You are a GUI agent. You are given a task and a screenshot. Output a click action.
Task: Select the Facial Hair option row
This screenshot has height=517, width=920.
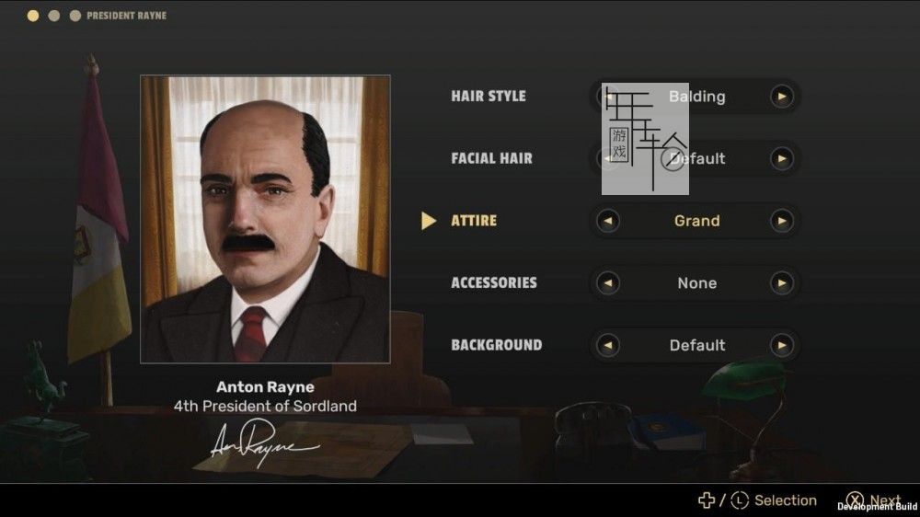coord(491,159)
